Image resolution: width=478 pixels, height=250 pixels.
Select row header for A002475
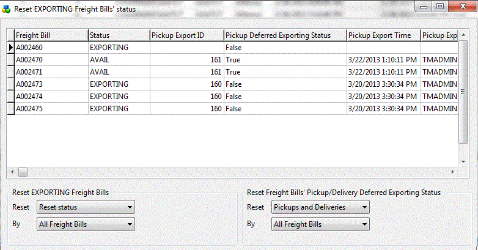(x=10, y=109)
